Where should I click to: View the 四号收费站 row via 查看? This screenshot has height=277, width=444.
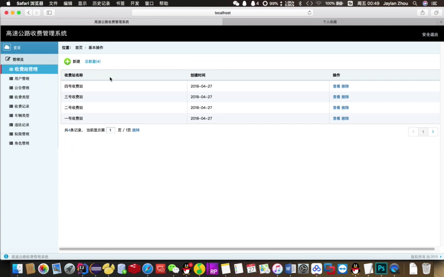pos(337,86)
